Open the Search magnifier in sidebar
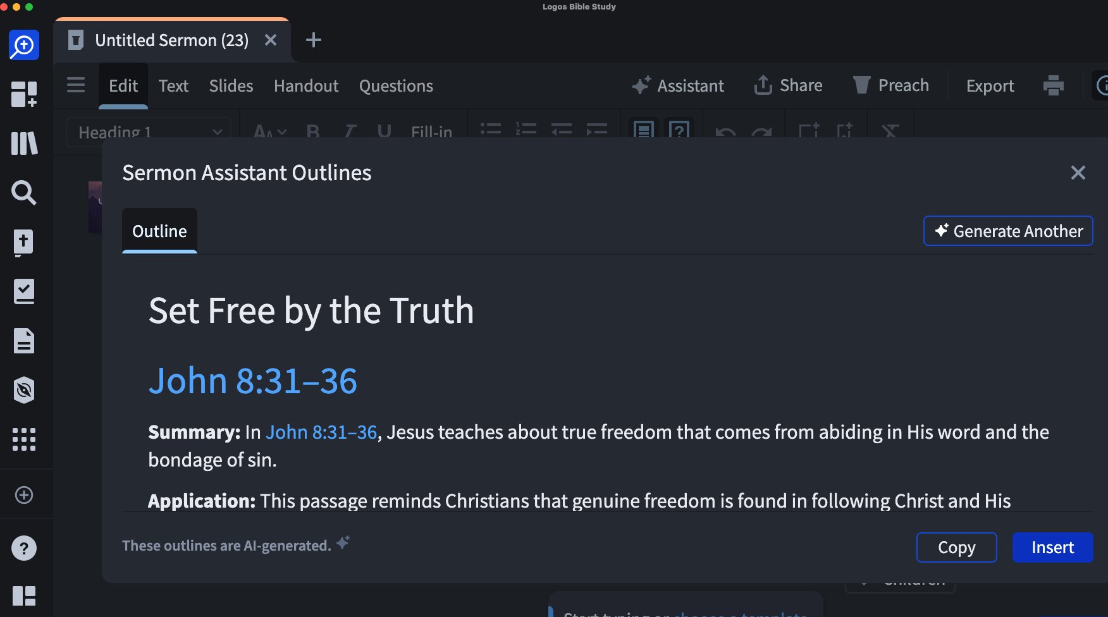The width and height of the screenshot is (1108, 617). tap(24, 193)
